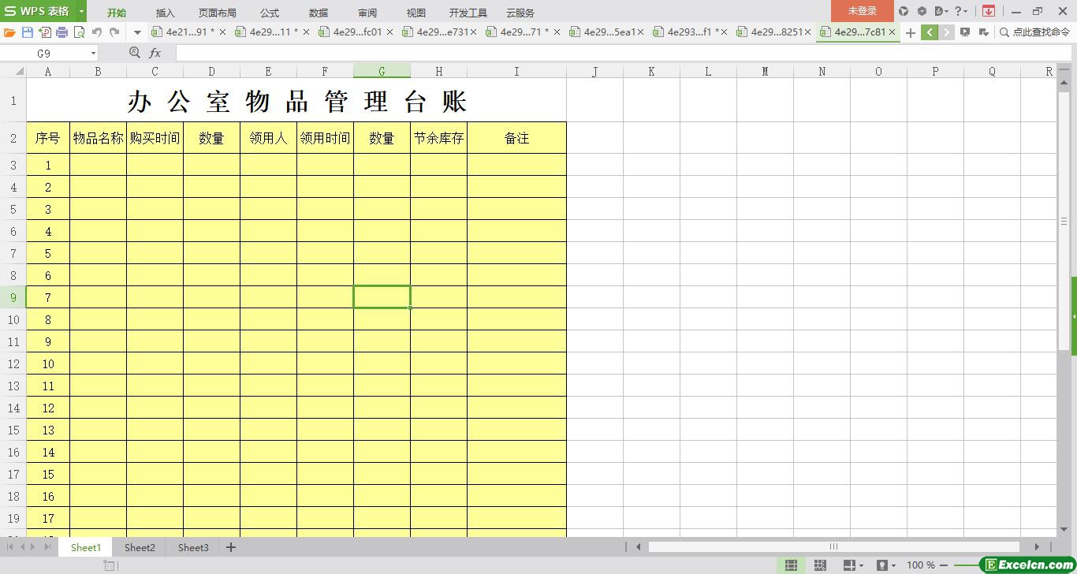This screenshot has height=574, width=1077.
Task: Click the Redo arrow icon
Action: tap(114, 32)
